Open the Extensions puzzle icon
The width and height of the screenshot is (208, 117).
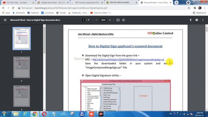coord(195,8)
